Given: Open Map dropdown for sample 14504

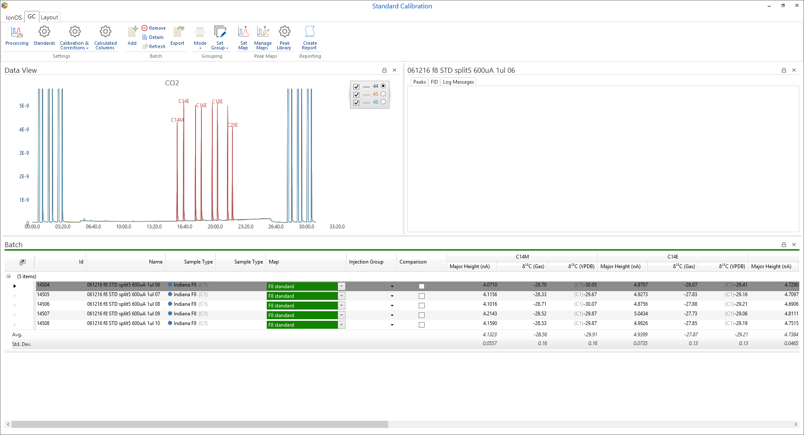Looking at the screenshot, I should pos(342,287).
